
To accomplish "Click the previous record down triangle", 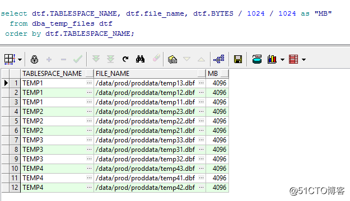I will pos(186,59).
